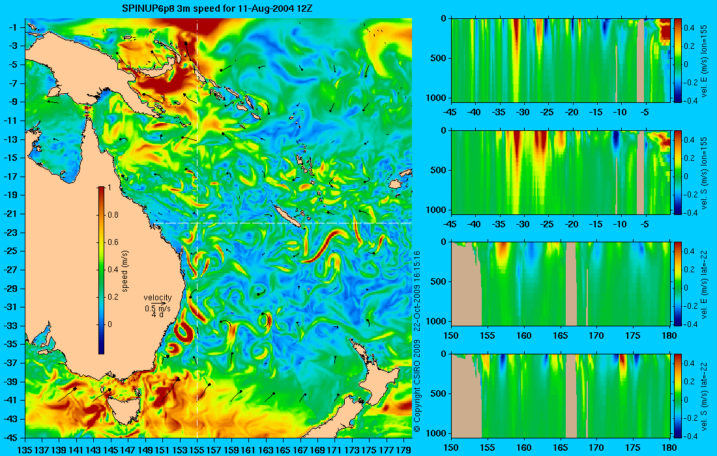The height and width of the screenshot is (456, 717).
Task: Click the southward velocity section at lat=-22
Action: [x=561, y=395]
